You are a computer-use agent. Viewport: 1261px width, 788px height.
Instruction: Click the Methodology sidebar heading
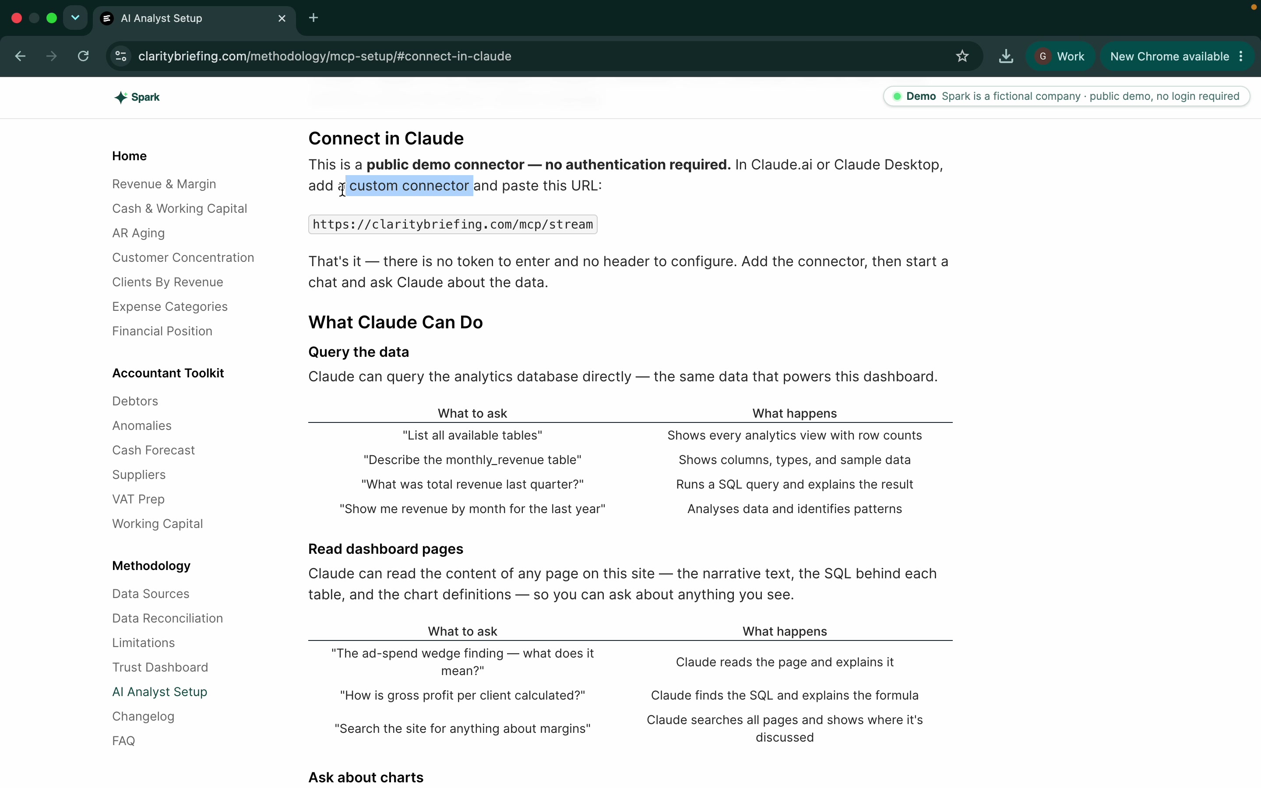point(151,566)
